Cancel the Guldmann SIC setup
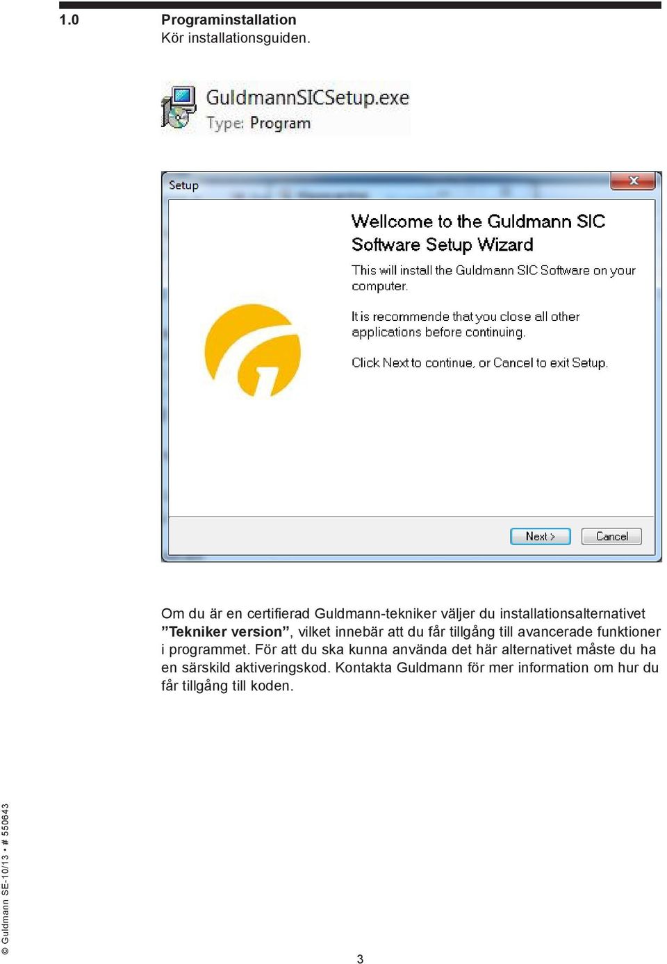Image resolution: width=667 pixels, height=964 pixels. 611,536
